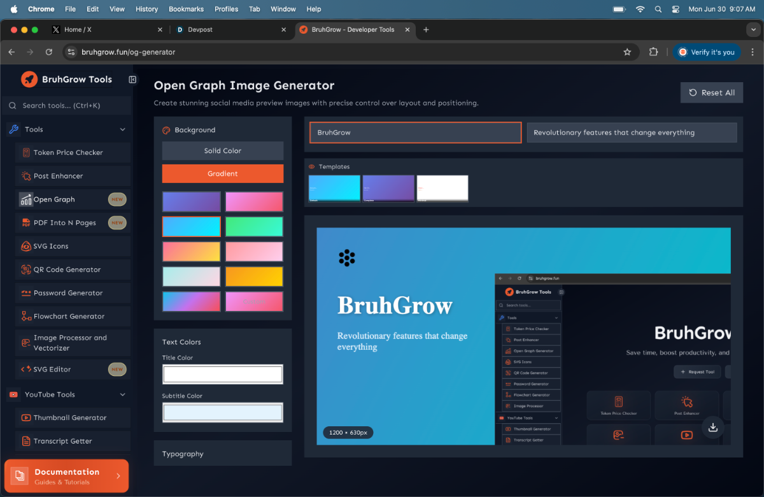The height and width of the screenshot is (497, 764).
Task: Switch background mode to Solid Color
Action: (222, 150)
